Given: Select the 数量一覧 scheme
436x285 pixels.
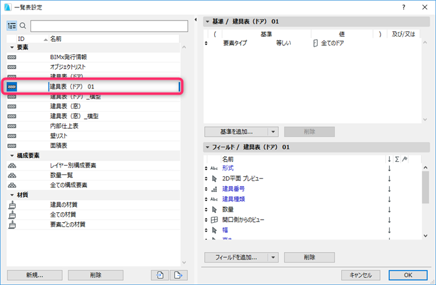Looking at the screenshot, I should click(93, 175).
